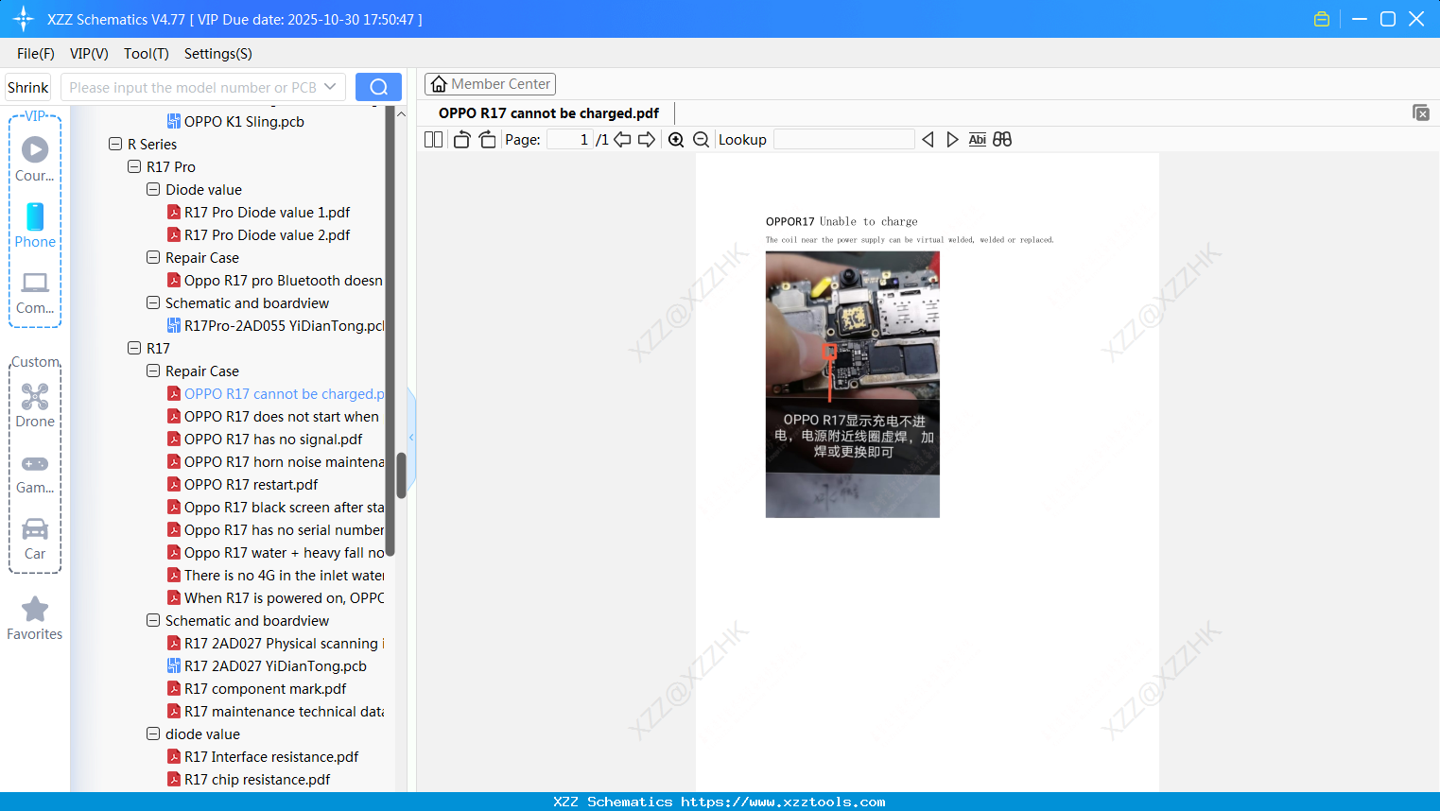Open the Member Center

[490, 84]
